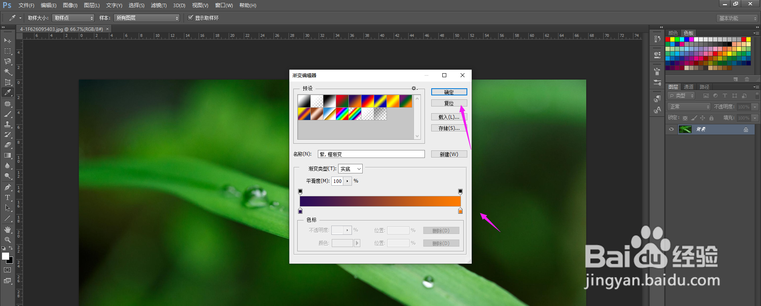This screenshot has height=306, width=761.
Task: Toggle lock image pixels brush icon
Action: [x=694, y=118]
